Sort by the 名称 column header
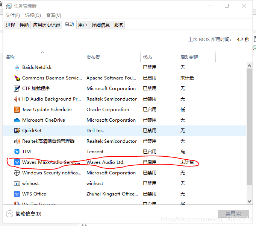Viewport: 256px width, 226px height. click(x=44, y=56)
